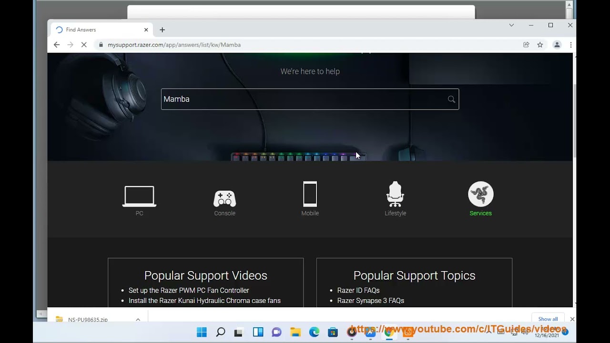Open Microsoft Store from taskbar
The height and width of the screenshot is (343, 610).
click(333, 332)
